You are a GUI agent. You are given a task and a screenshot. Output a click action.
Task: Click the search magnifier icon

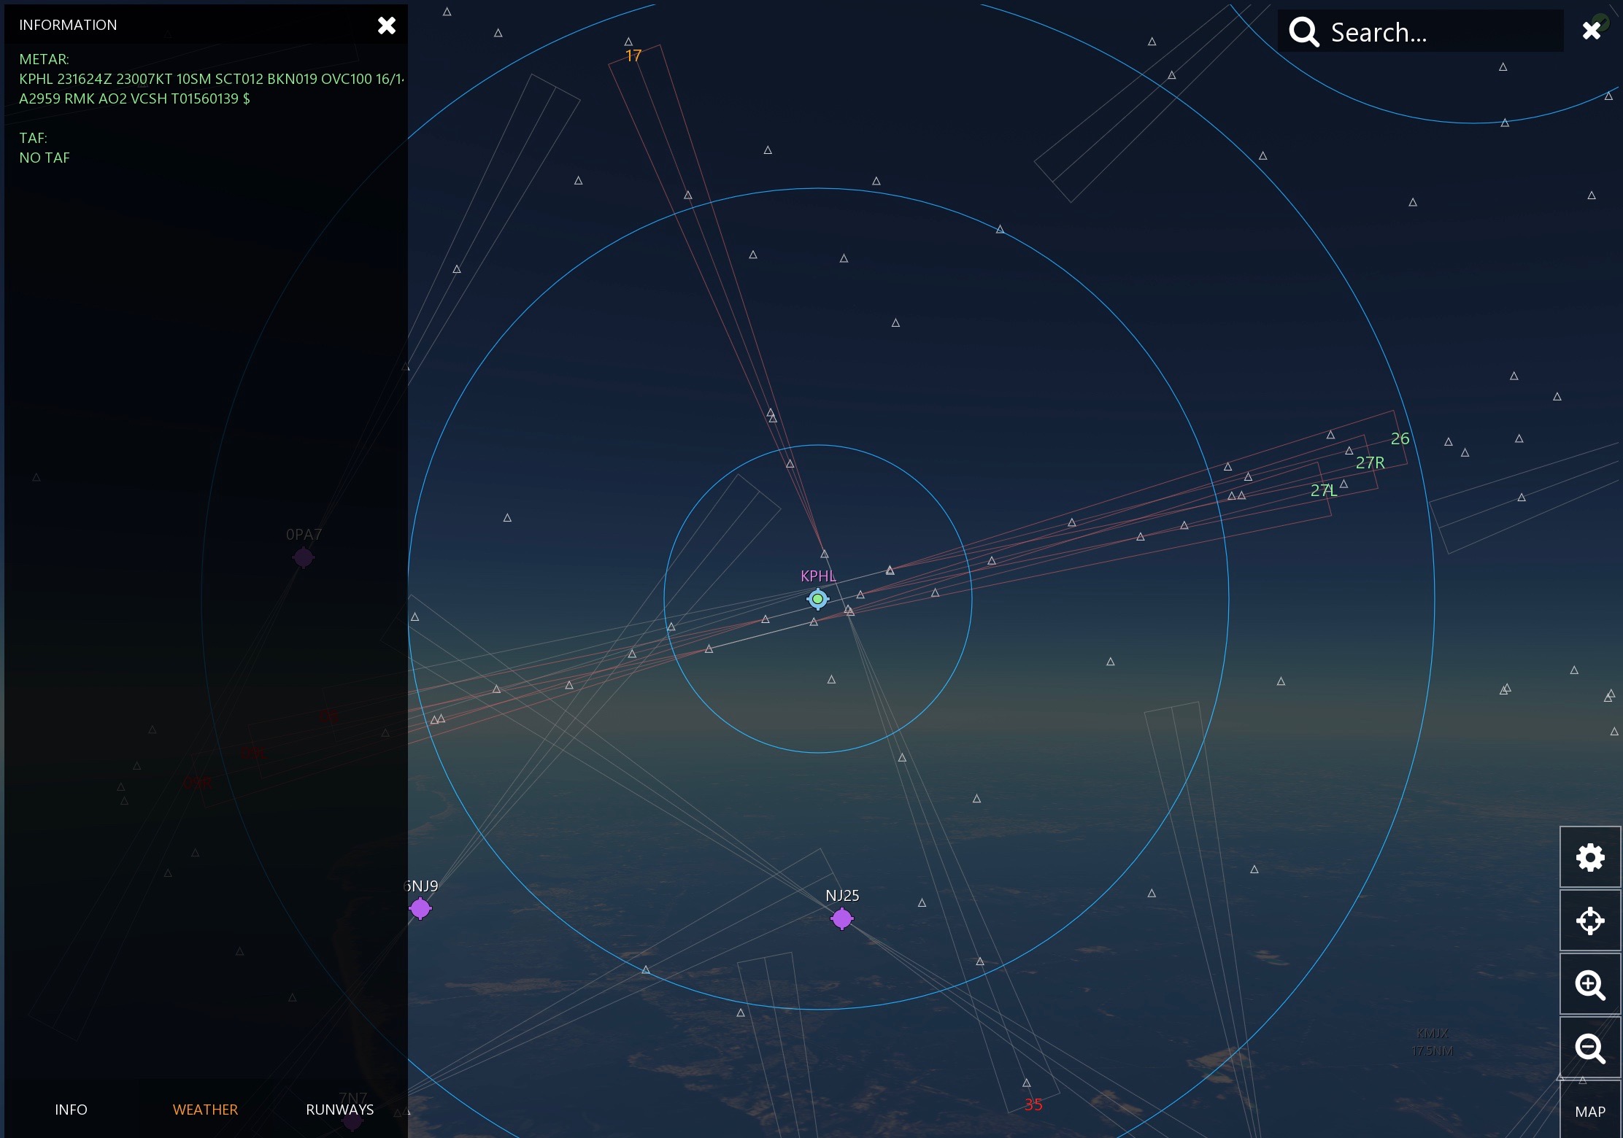pos(1303,32)
